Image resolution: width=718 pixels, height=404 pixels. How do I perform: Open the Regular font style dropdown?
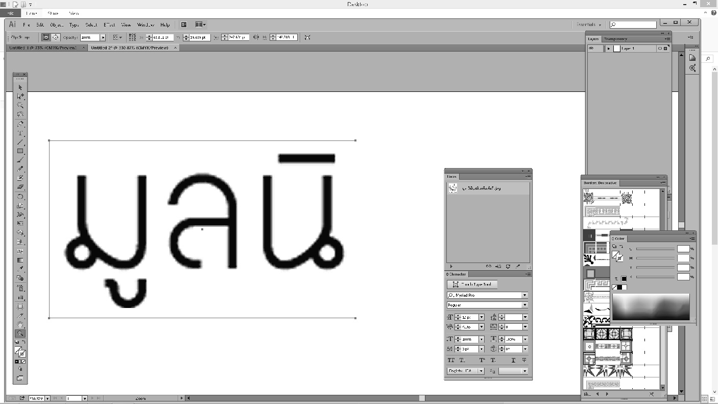[524, 305]
